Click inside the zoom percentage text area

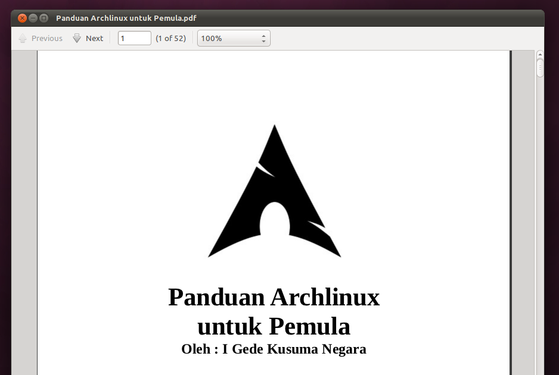(x=221, y=38)
